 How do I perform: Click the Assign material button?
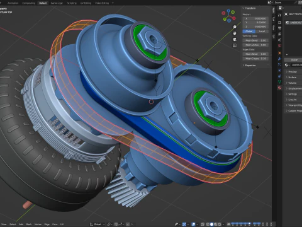tap(294, 60)
